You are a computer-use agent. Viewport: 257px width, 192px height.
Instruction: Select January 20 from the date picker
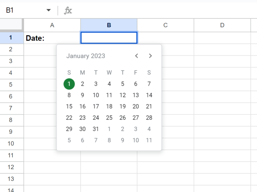pyautogui.click(x=136, y=107)
